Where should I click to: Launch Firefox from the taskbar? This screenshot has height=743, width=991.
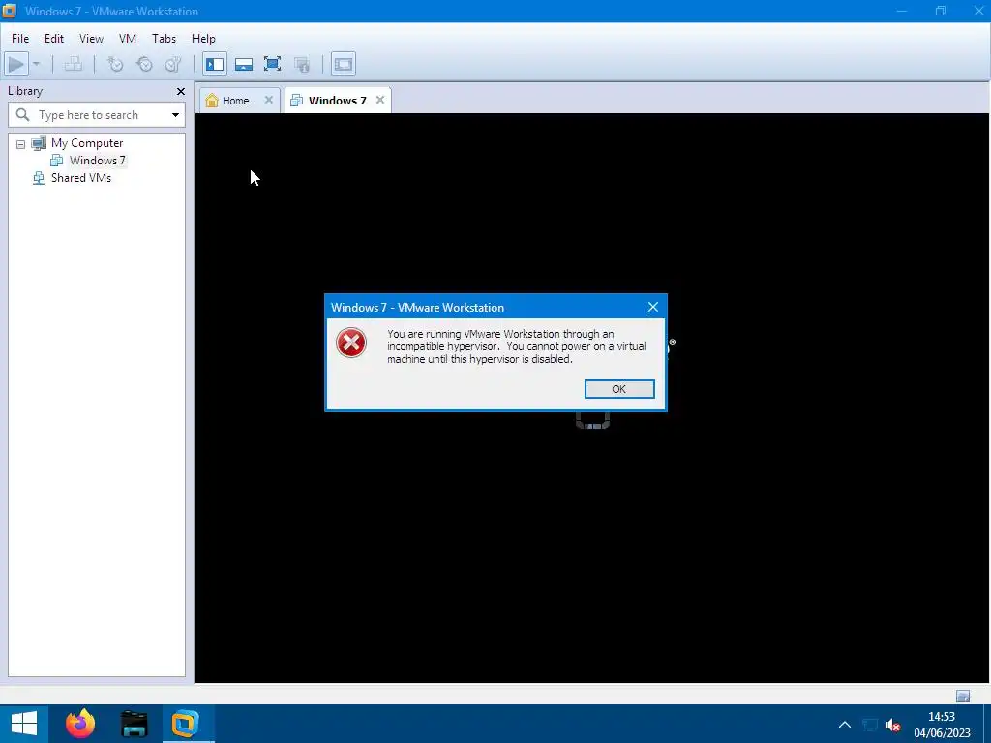[x=80, y=724]
